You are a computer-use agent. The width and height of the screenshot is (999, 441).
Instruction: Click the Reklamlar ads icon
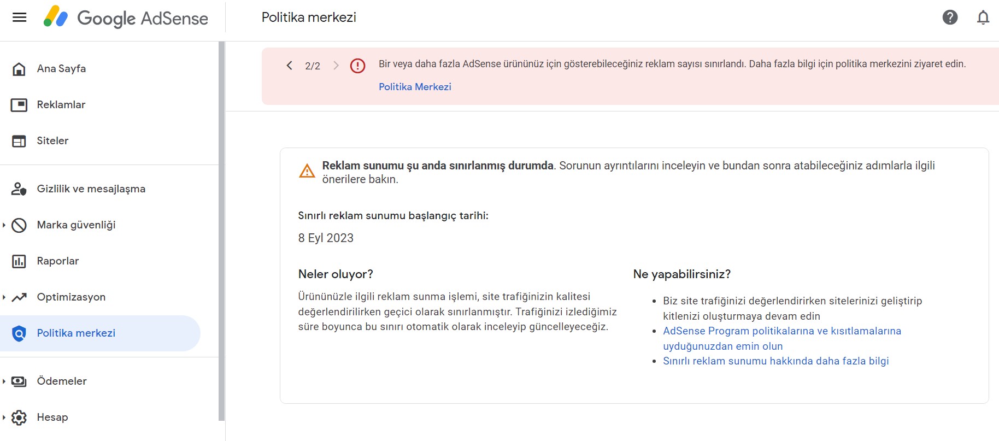[x=19, y=105]
